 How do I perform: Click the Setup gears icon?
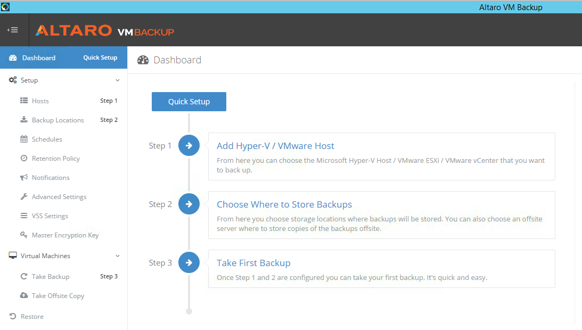(x=13, y=80)
